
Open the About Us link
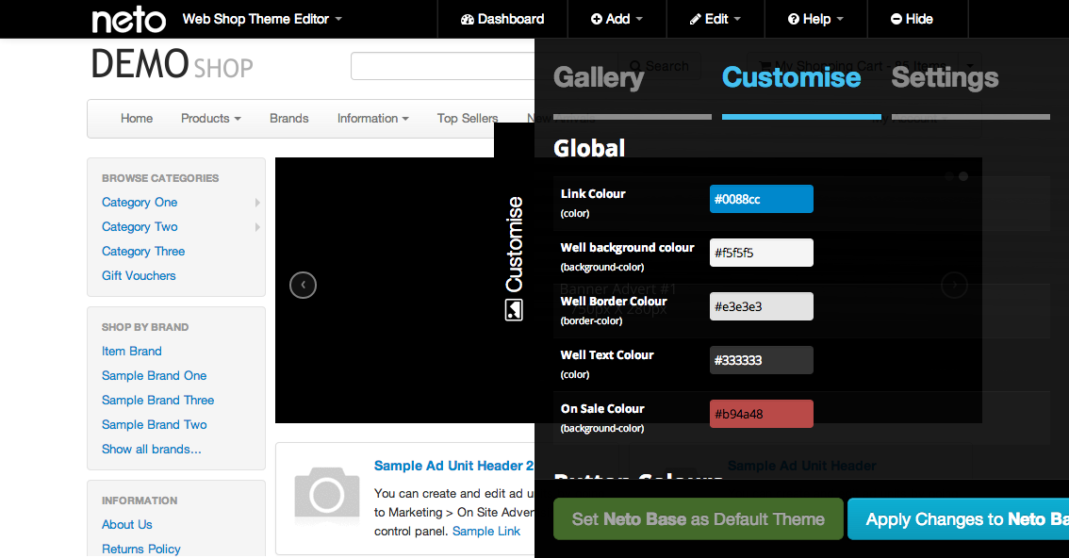click(x=127, y=525)
